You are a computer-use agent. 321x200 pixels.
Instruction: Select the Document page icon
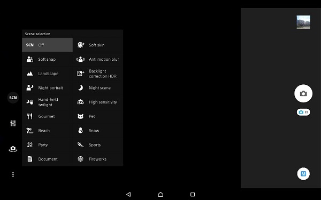(30, 159)
